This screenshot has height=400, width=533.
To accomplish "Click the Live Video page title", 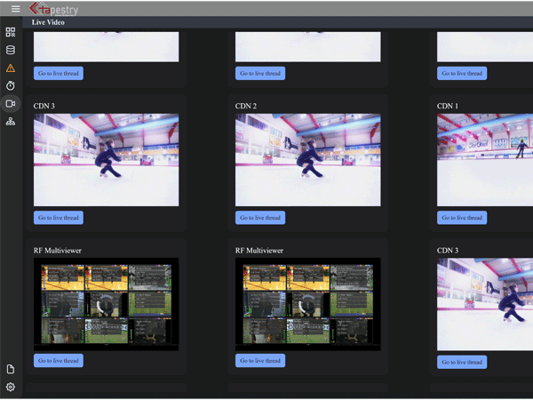I will click(48, 22).
